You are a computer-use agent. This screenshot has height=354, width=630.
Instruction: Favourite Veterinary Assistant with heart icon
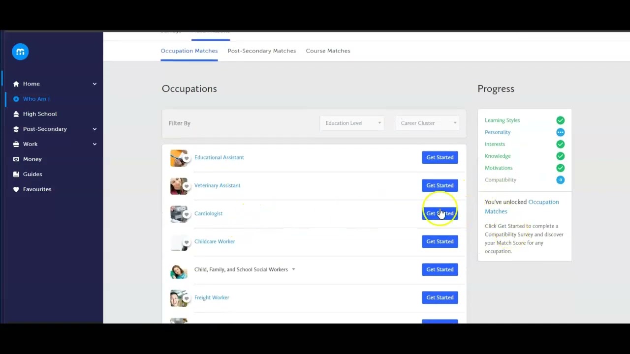187,186
